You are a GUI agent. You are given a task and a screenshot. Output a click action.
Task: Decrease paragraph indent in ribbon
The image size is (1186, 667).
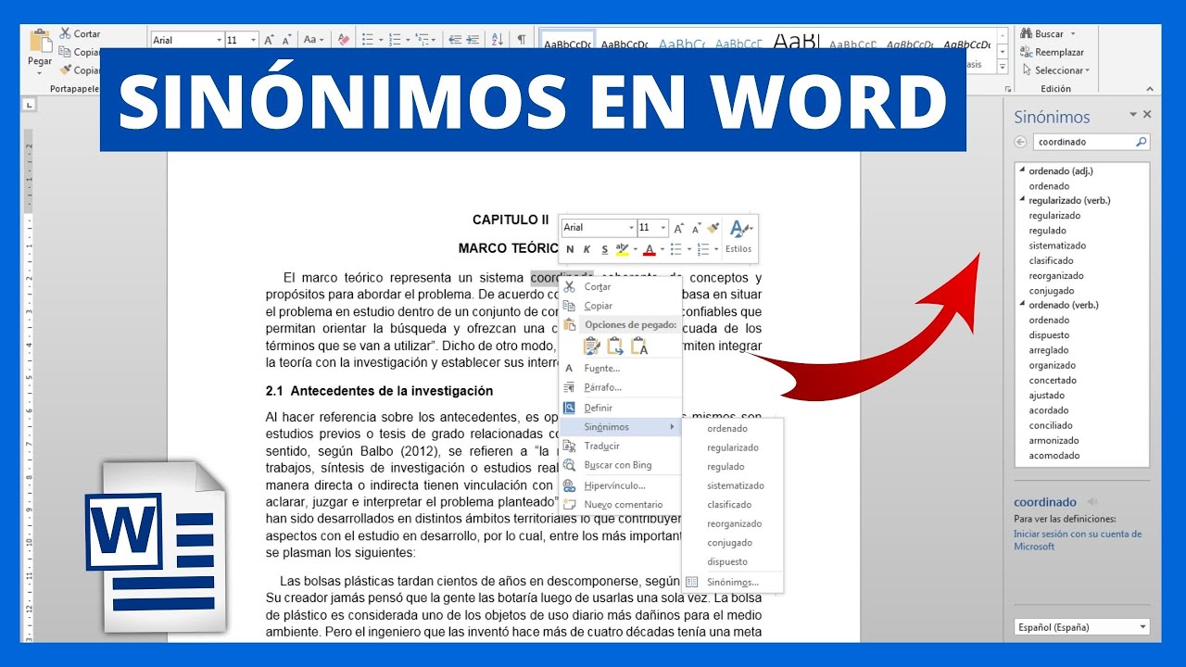(x=454, y=40)
